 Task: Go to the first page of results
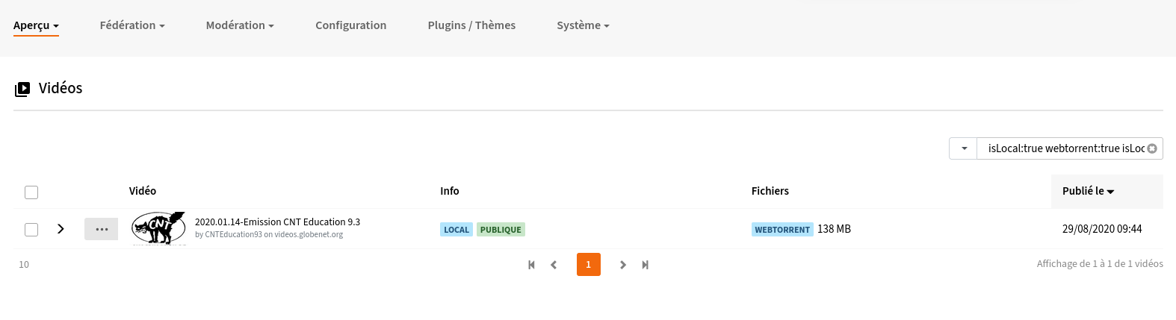[531, 265]
